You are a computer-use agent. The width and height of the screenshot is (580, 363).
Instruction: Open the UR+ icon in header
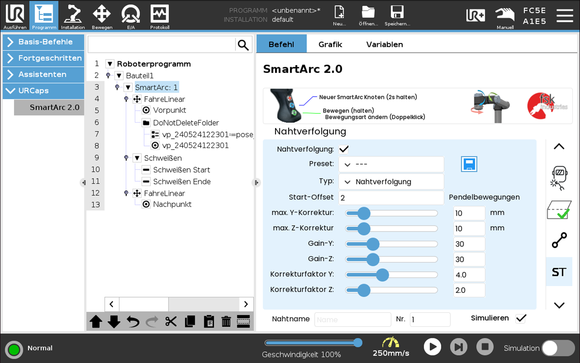476,15
